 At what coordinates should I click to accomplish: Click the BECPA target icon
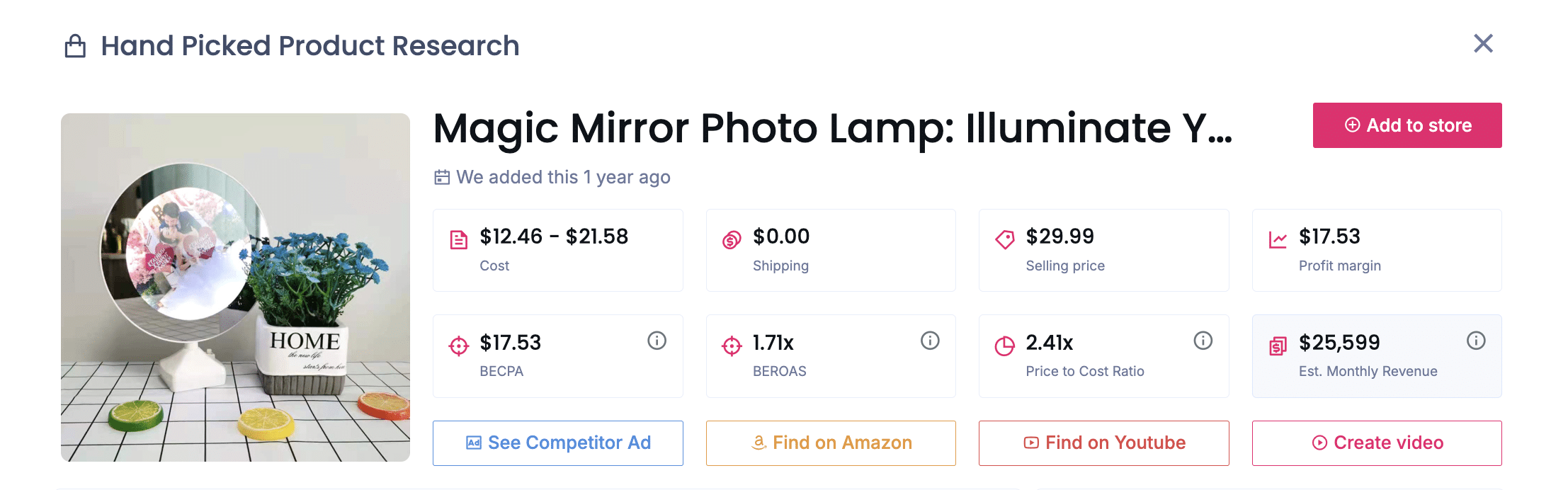click(459, 345)
